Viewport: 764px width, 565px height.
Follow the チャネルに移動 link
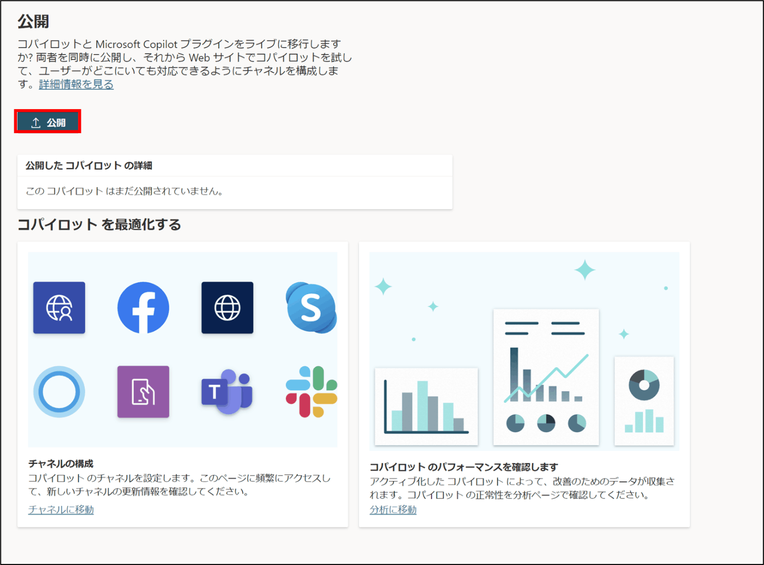coord(61,509)
